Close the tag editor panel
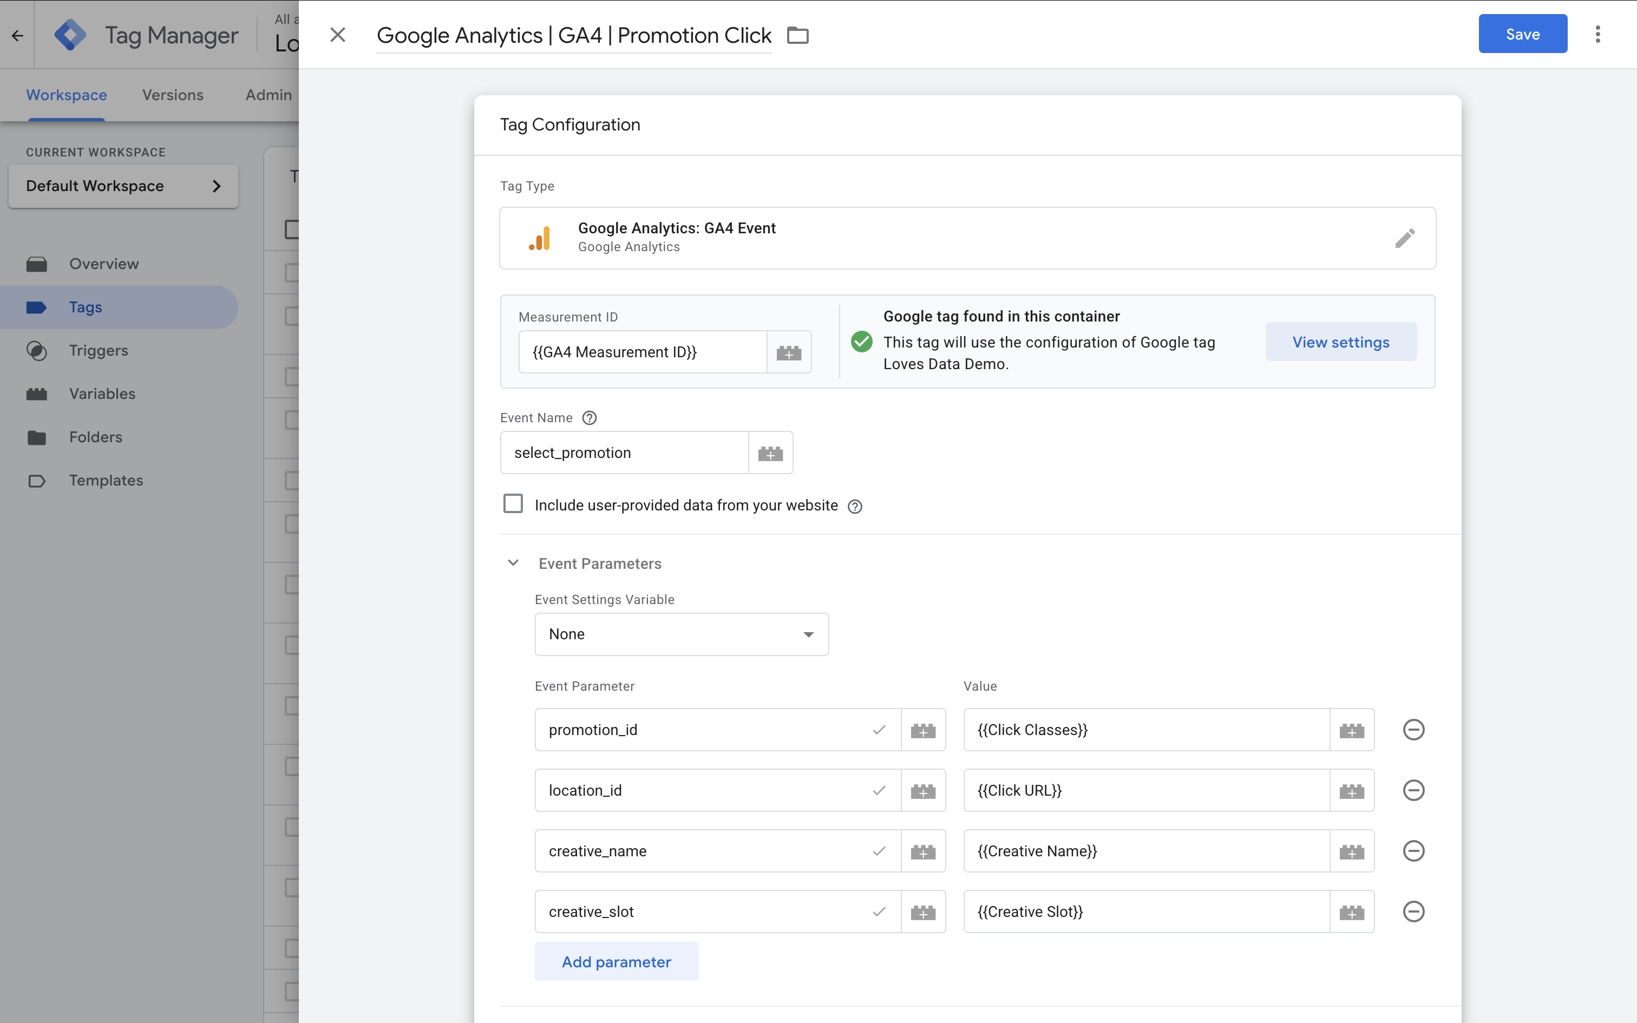The height and width of the screenshot is (1023, 1637). pos(338,35)
